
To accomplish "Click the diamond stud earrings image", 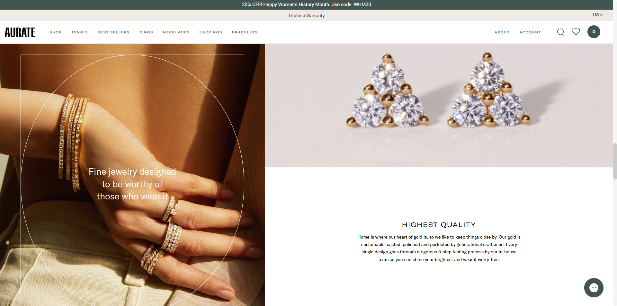I will click(x=439, y=105).
